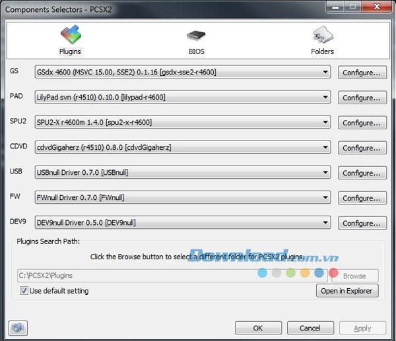Click the Plugins colored cubes icon
The image size is (396, 341).
point(71,36)
